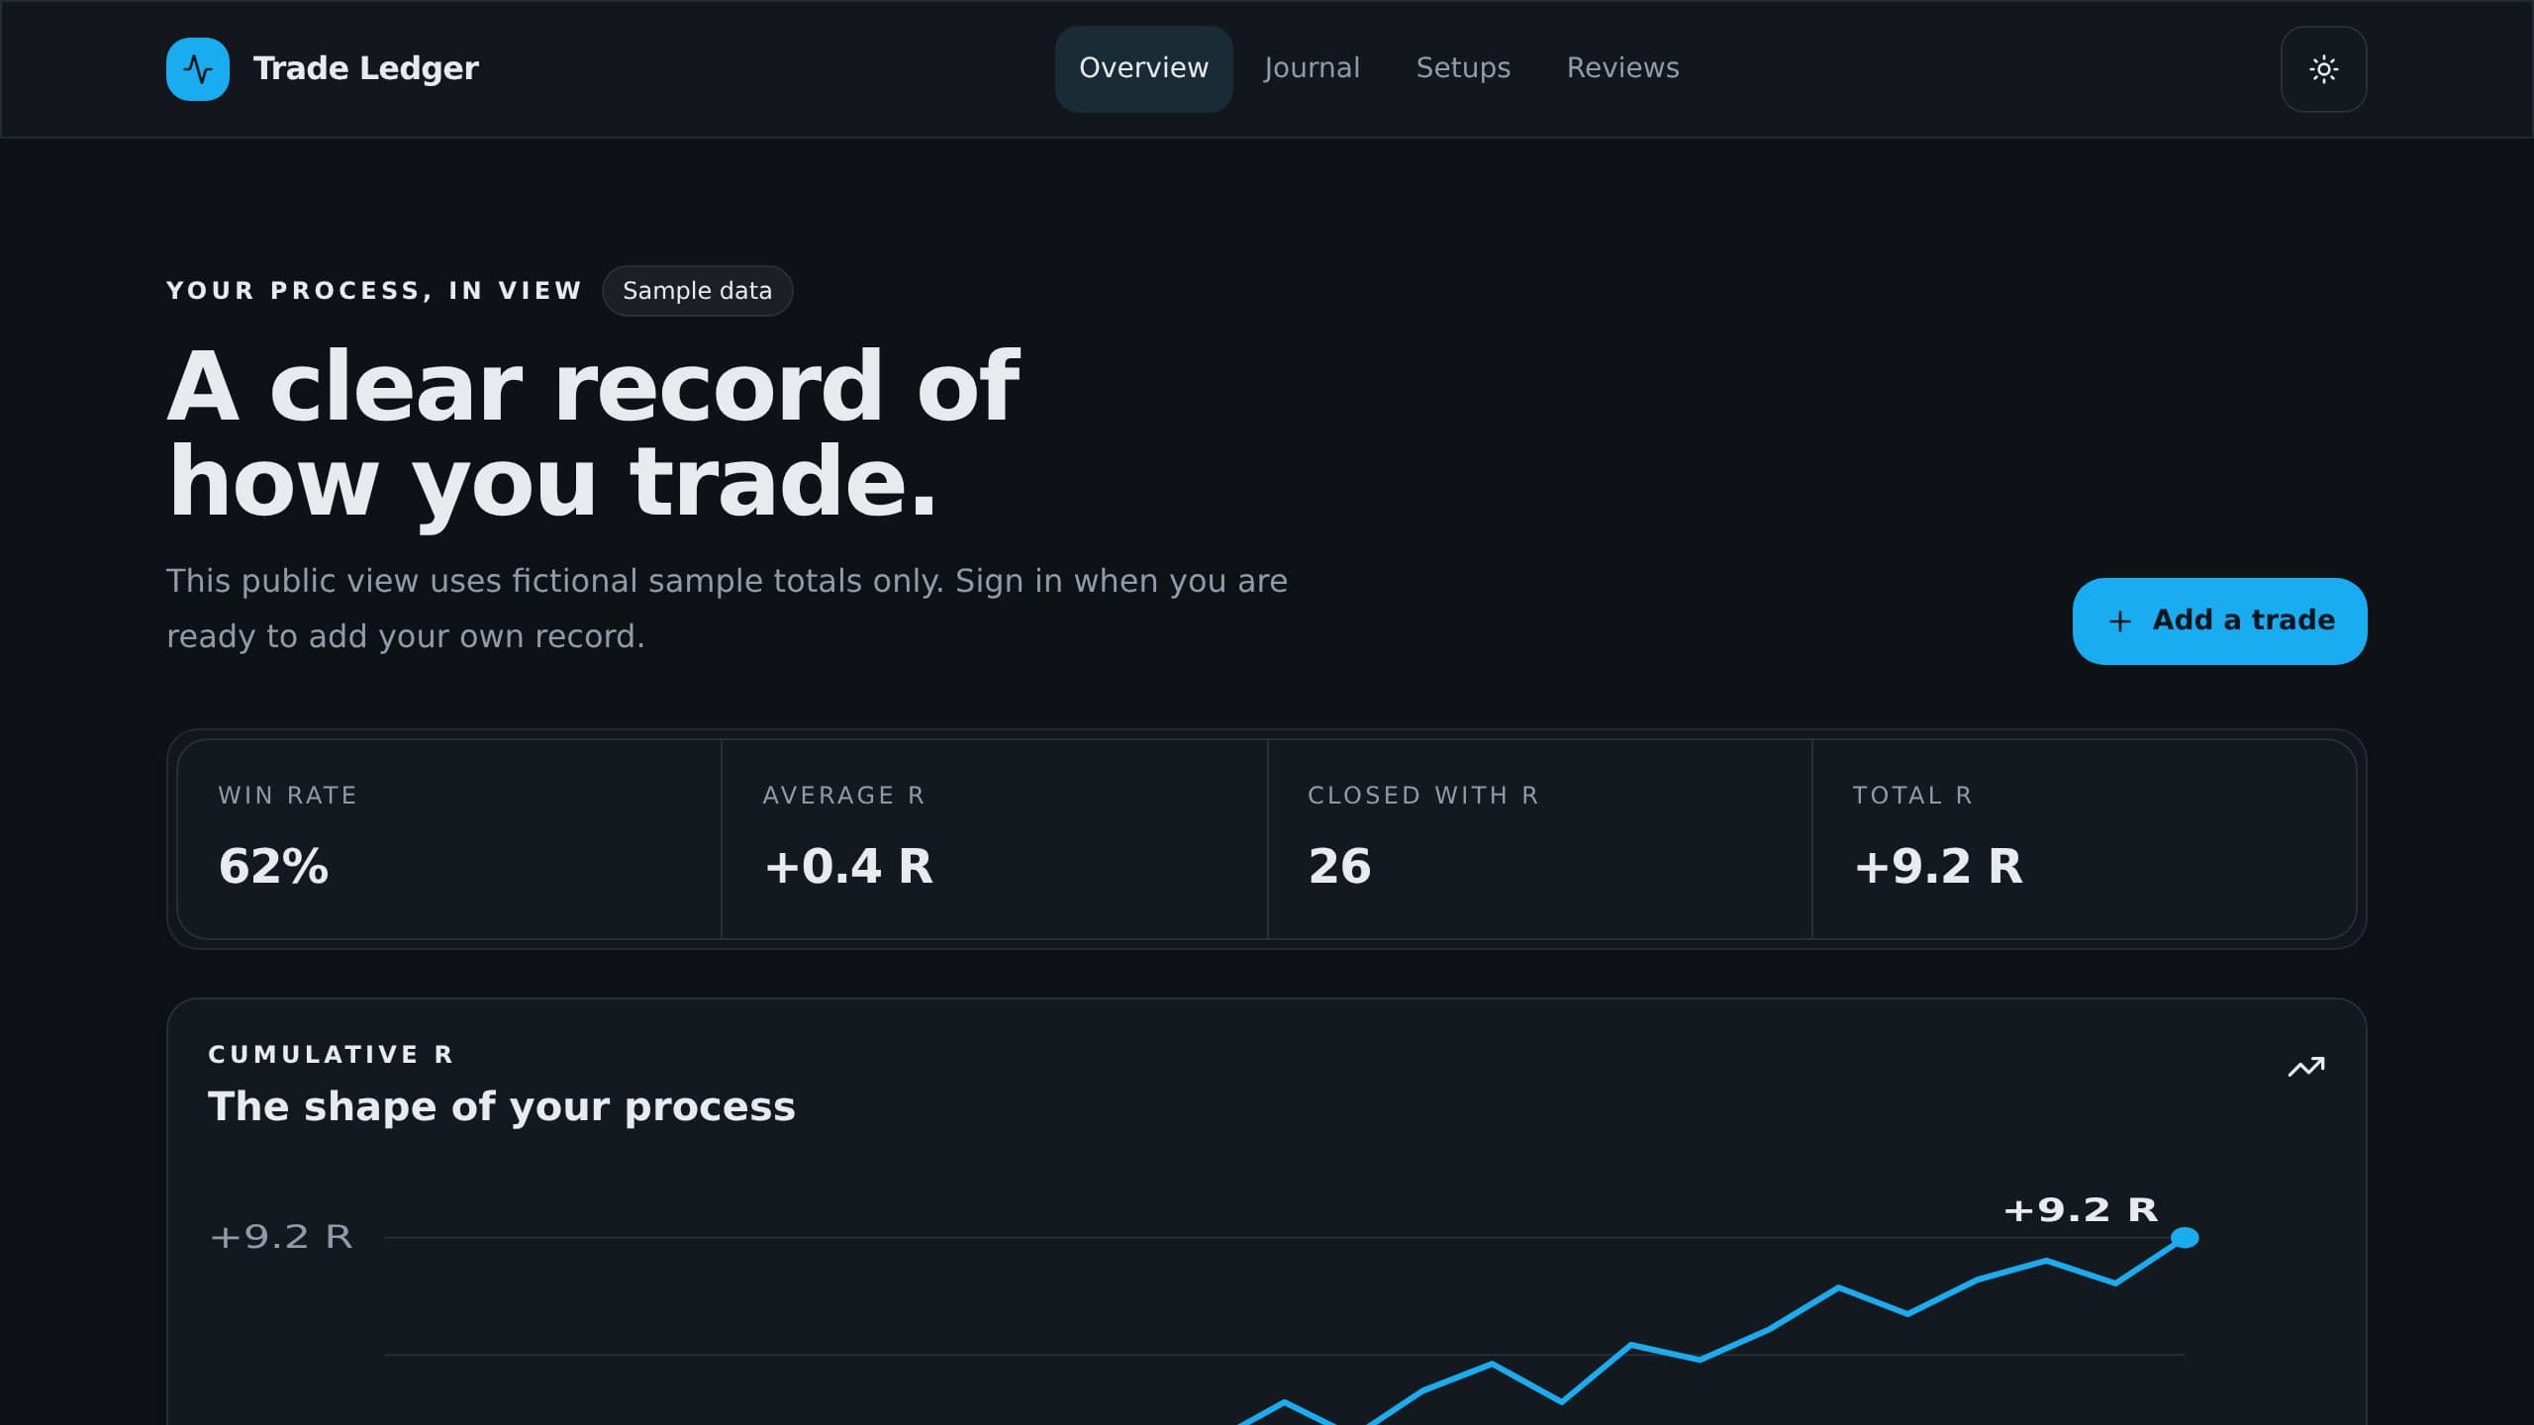Viewport: 2534px width, 1425px height.
Task: Click the +9.2 R chart axis label
Action: (281, 1237)
